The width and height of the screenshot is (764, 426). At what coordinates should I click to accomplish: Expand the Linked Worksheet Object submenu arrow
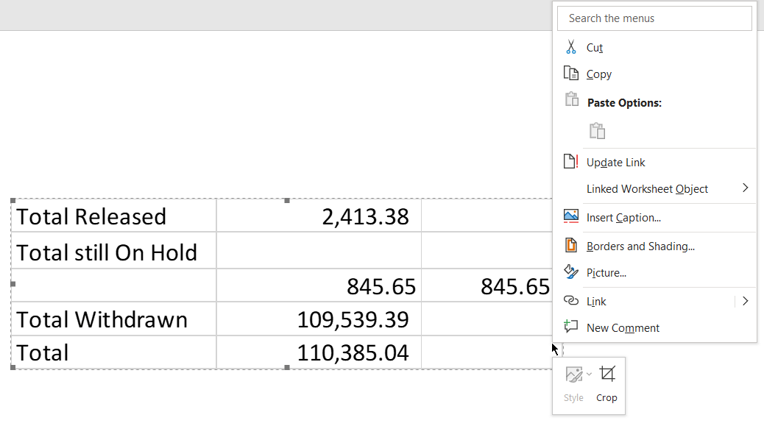[x=745, y=188]
